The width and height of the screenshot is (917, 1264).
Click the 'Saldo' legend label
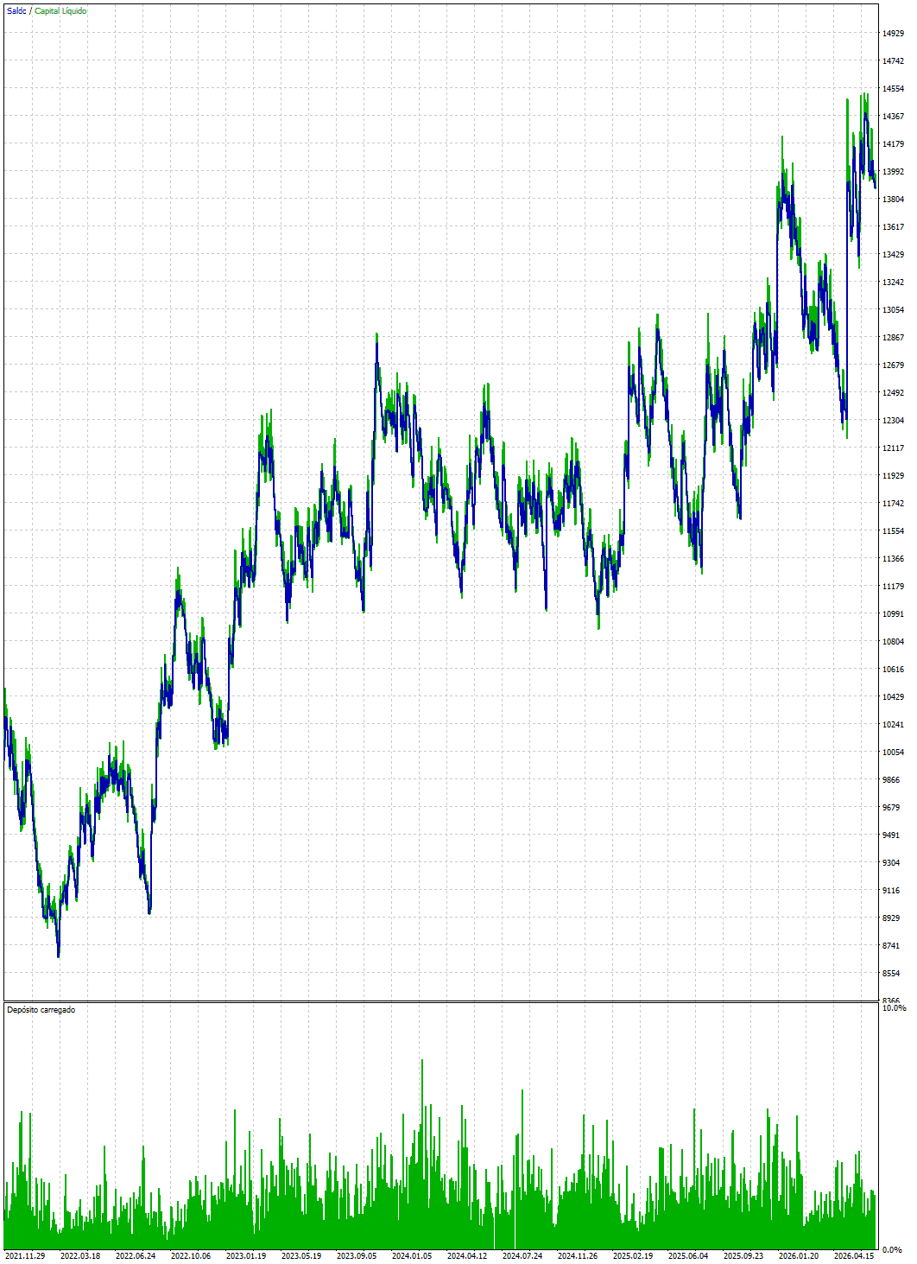click(17, 11)
